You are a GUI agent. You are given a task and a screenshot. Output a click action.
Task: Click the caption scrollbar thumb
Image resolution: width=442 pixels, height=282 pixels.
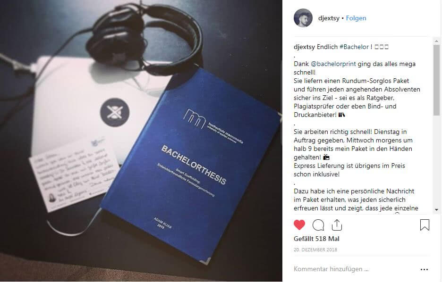(x=436, y=80)
